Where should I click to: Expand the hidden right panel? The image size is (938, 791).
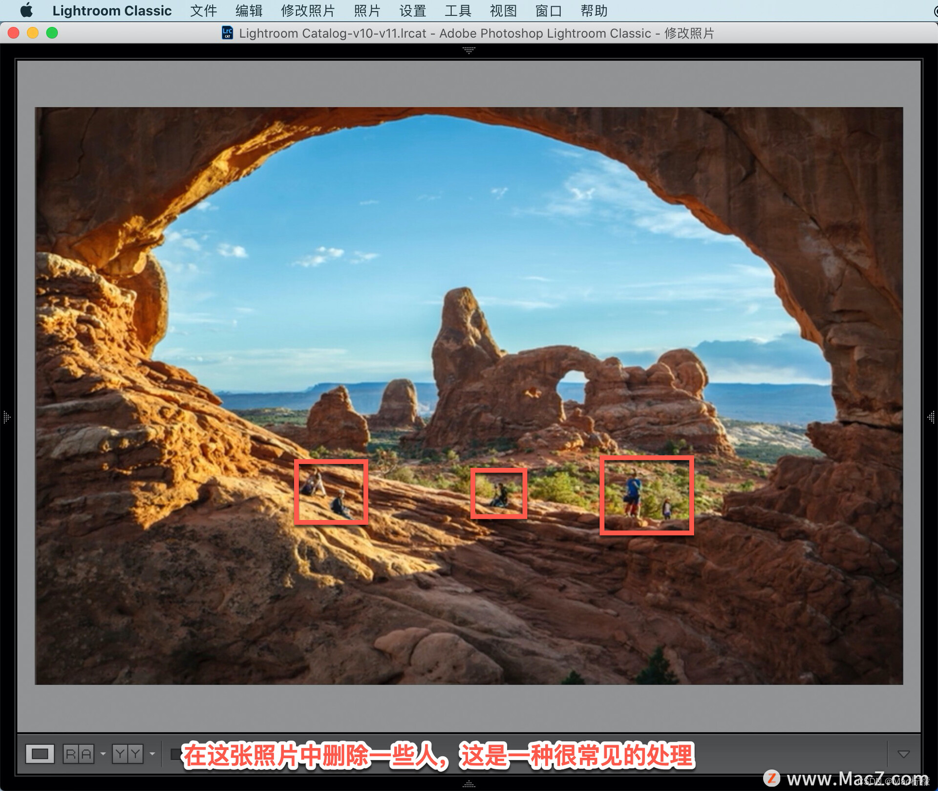[931, 417]
